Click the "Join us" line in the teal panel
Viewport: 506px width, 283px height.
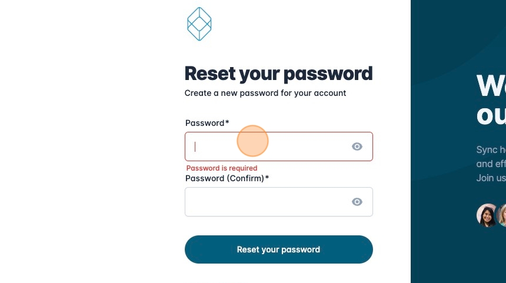(x=491, y=178)
